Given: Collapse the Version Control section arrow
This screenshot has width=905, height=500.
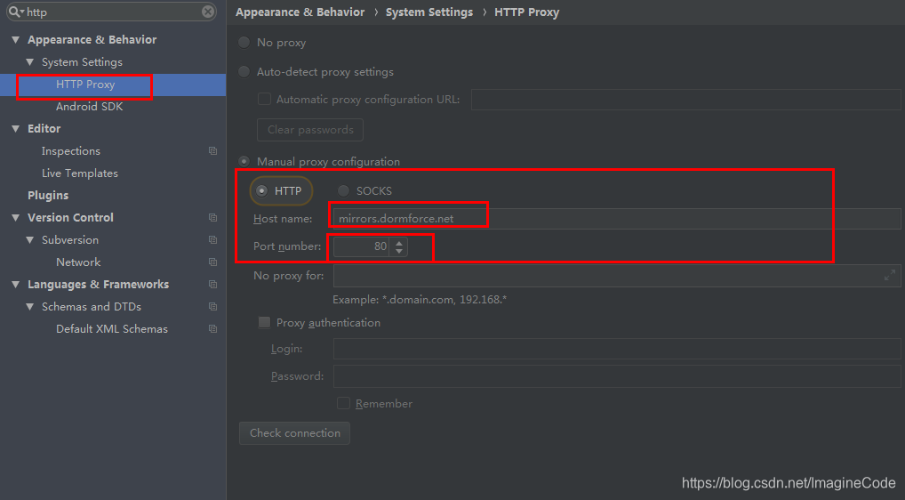Looking at the screenshot, I should pos(16,218).
